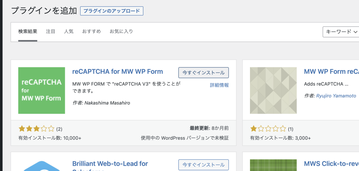
Task: Click the 最終更新: 8か月前 text
Action: coord(209,128)
